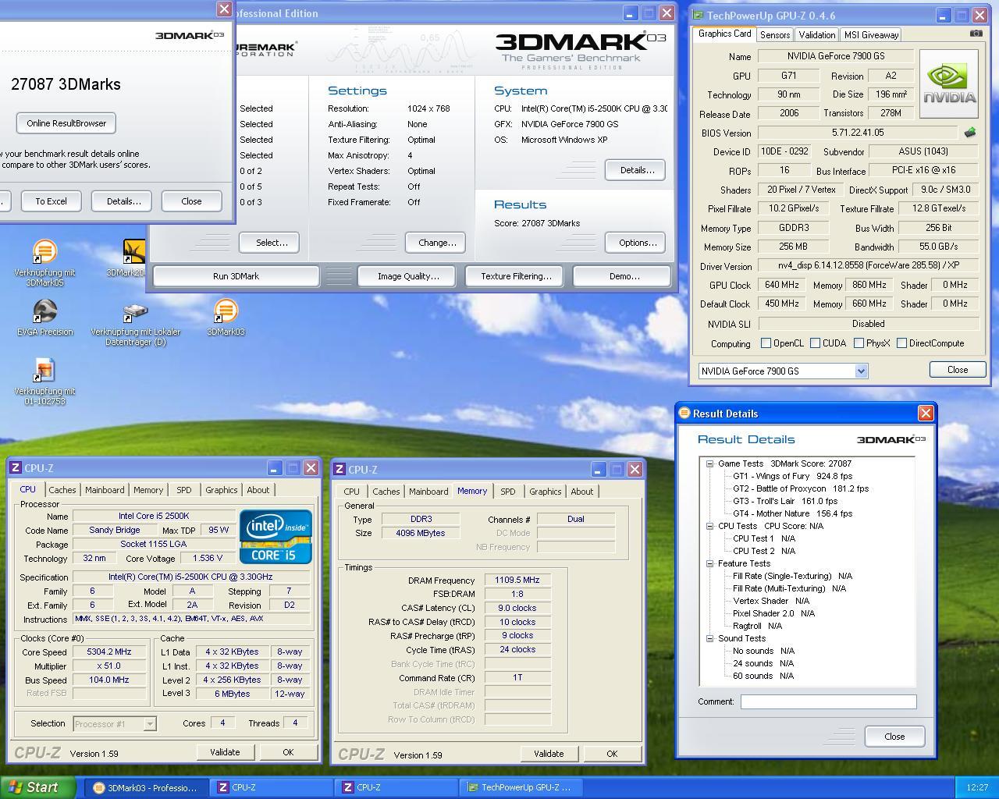Click Close in the GPU-Z window
Screen dimensions: 999x799
[x=957, y=370]
